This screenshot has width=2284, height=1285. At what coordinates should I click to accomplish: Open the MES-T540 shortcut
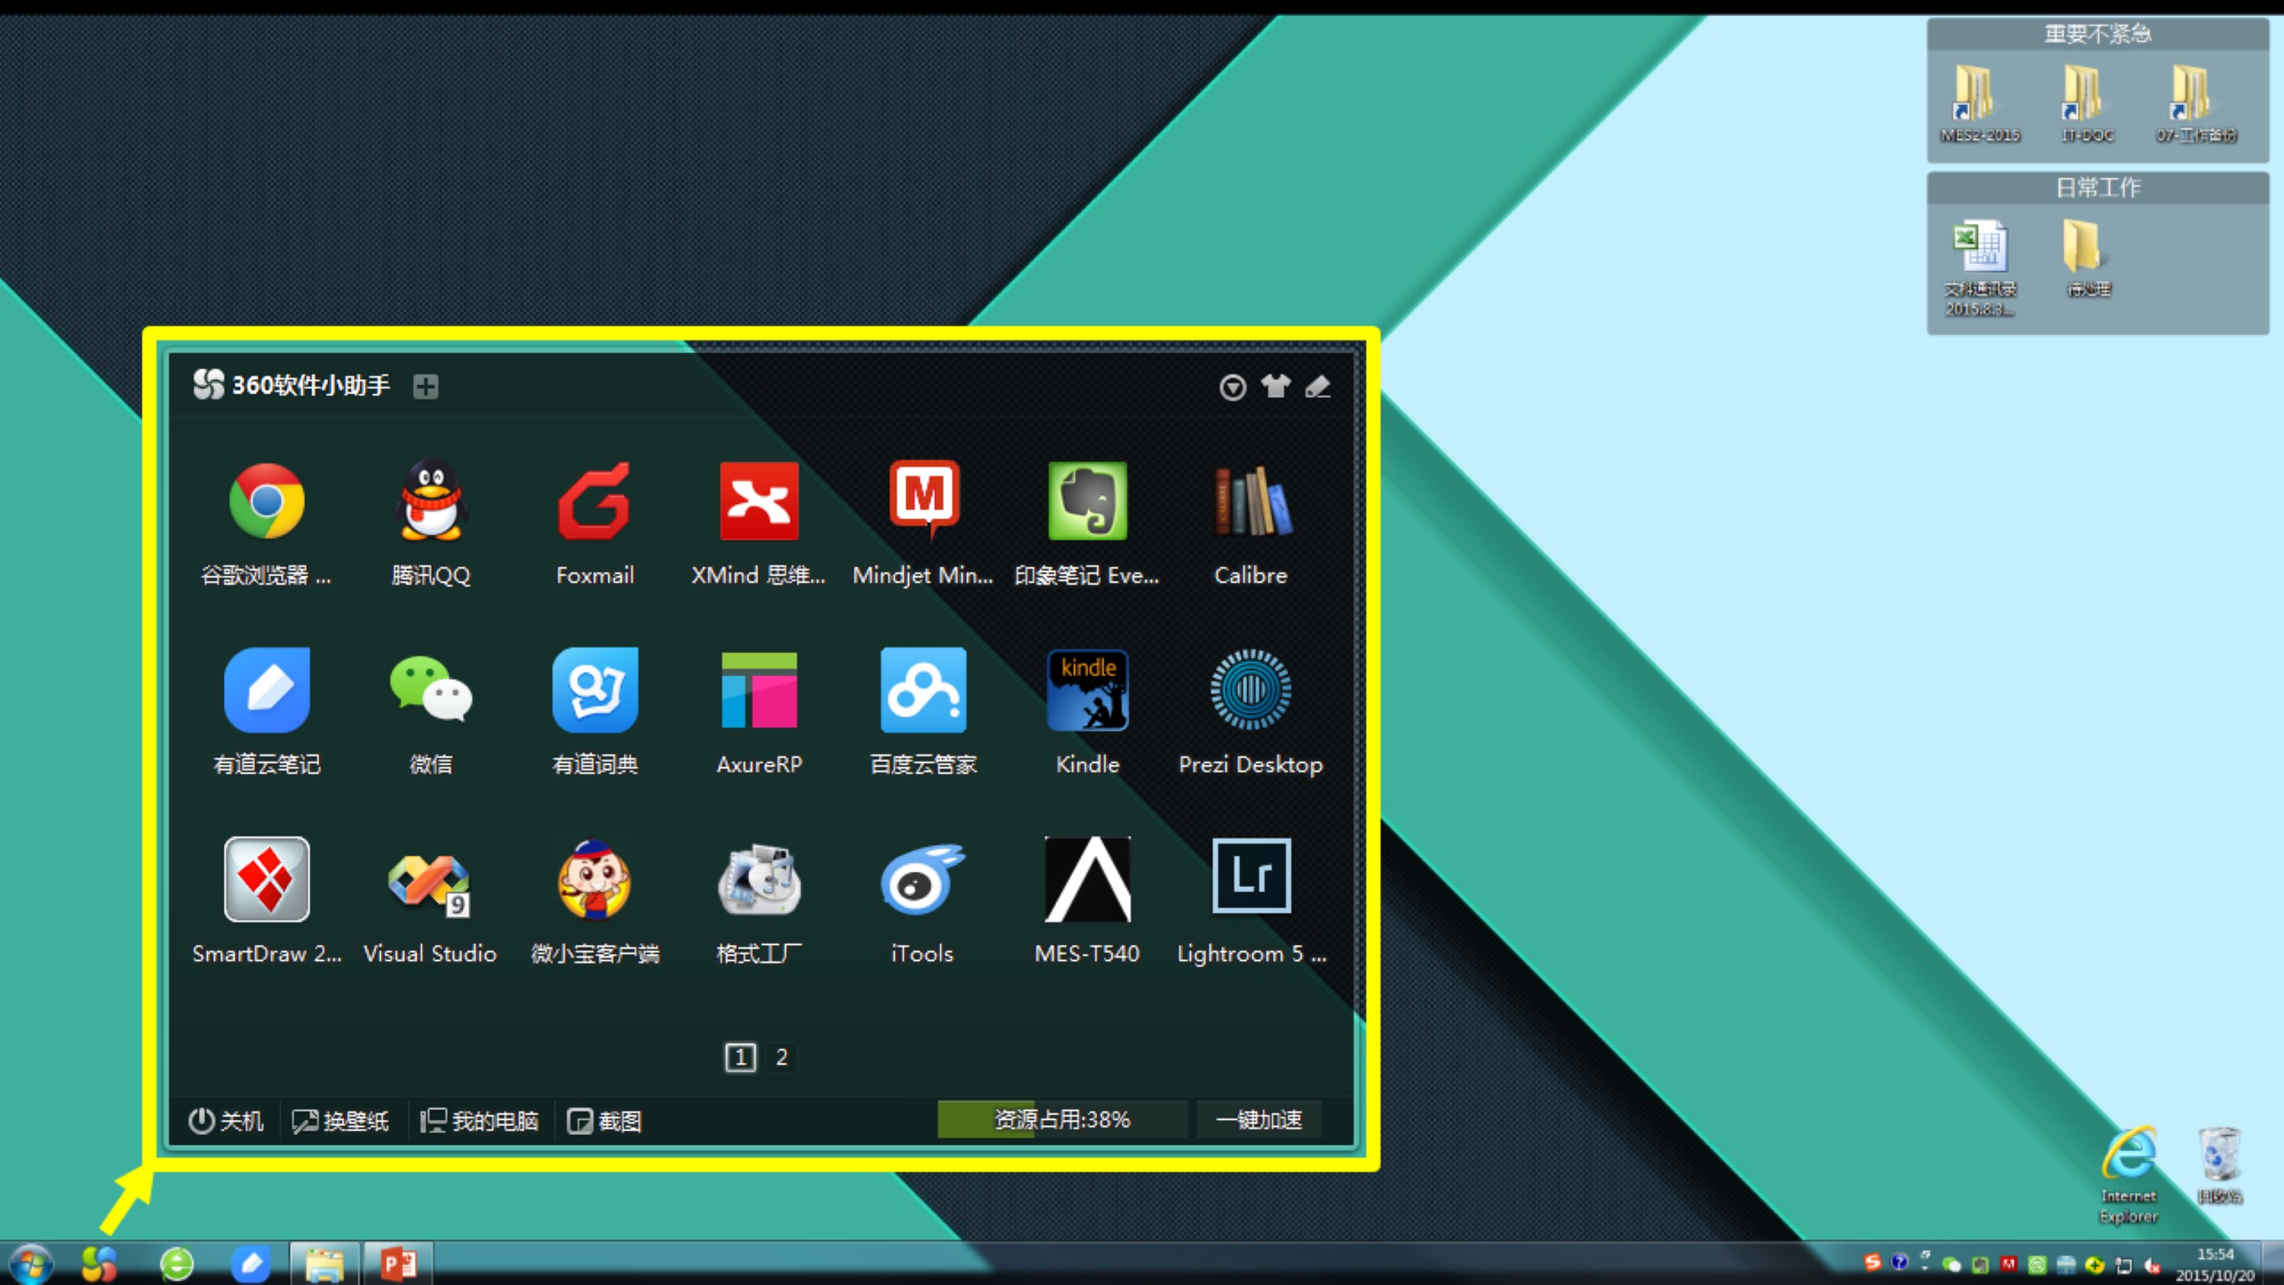click(x=1087, y=878)
